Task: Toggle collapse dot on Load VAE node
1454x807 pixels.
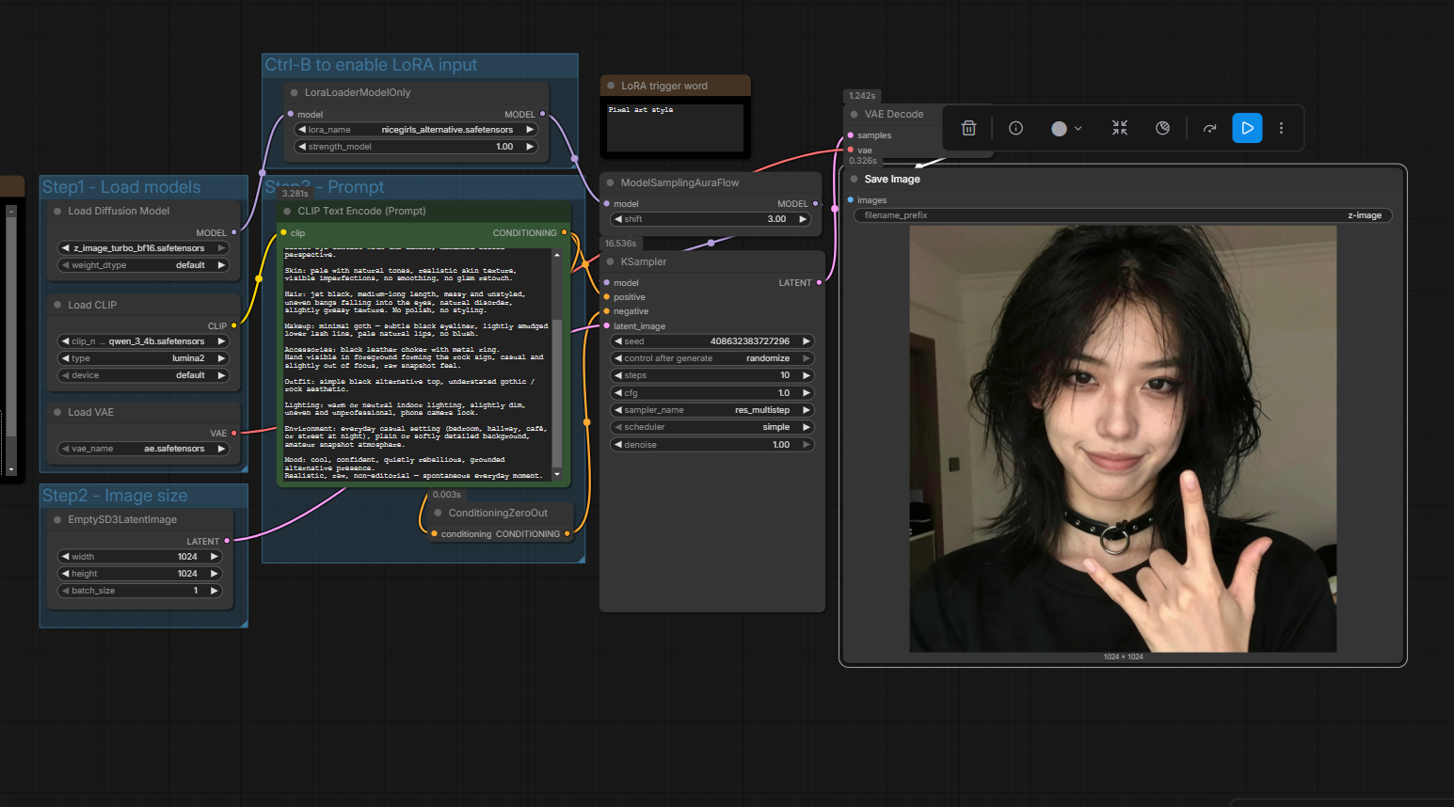Action: coord(58,412)
